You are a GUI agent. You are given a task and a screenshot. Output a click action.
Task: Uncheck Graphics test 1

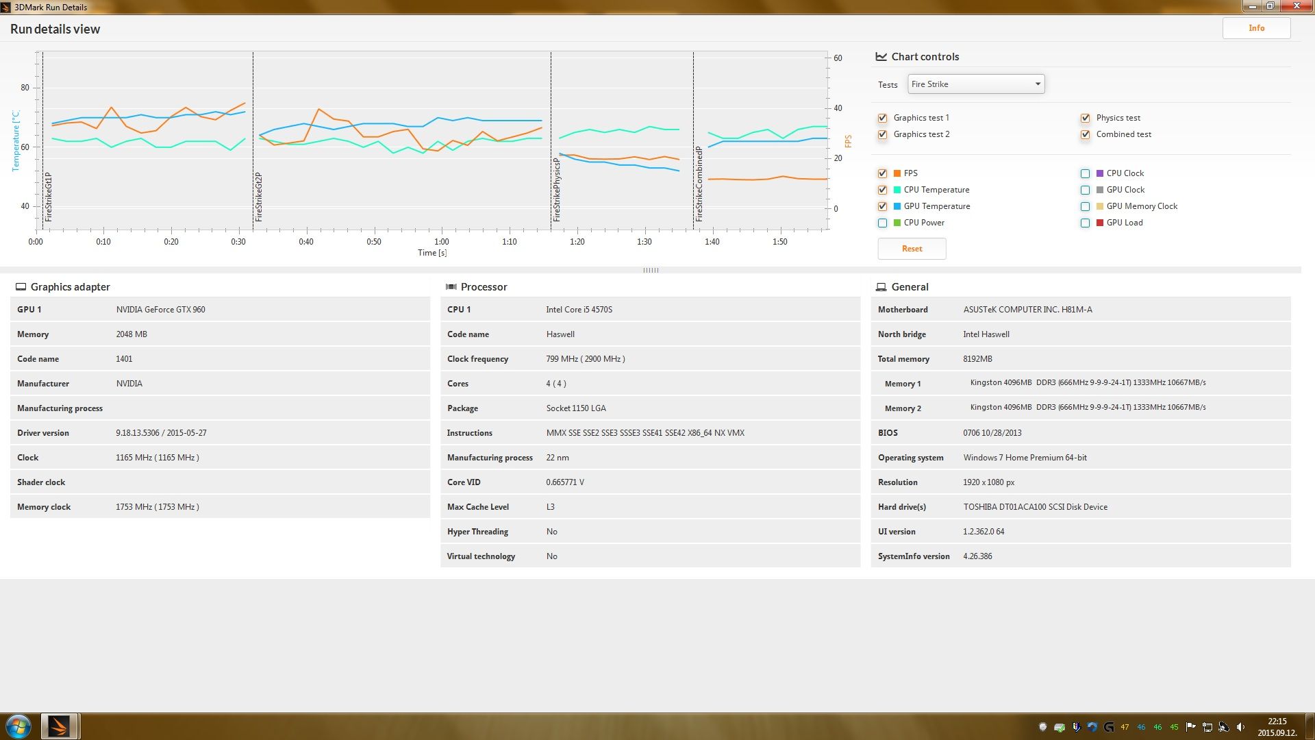tap(882, 118)
